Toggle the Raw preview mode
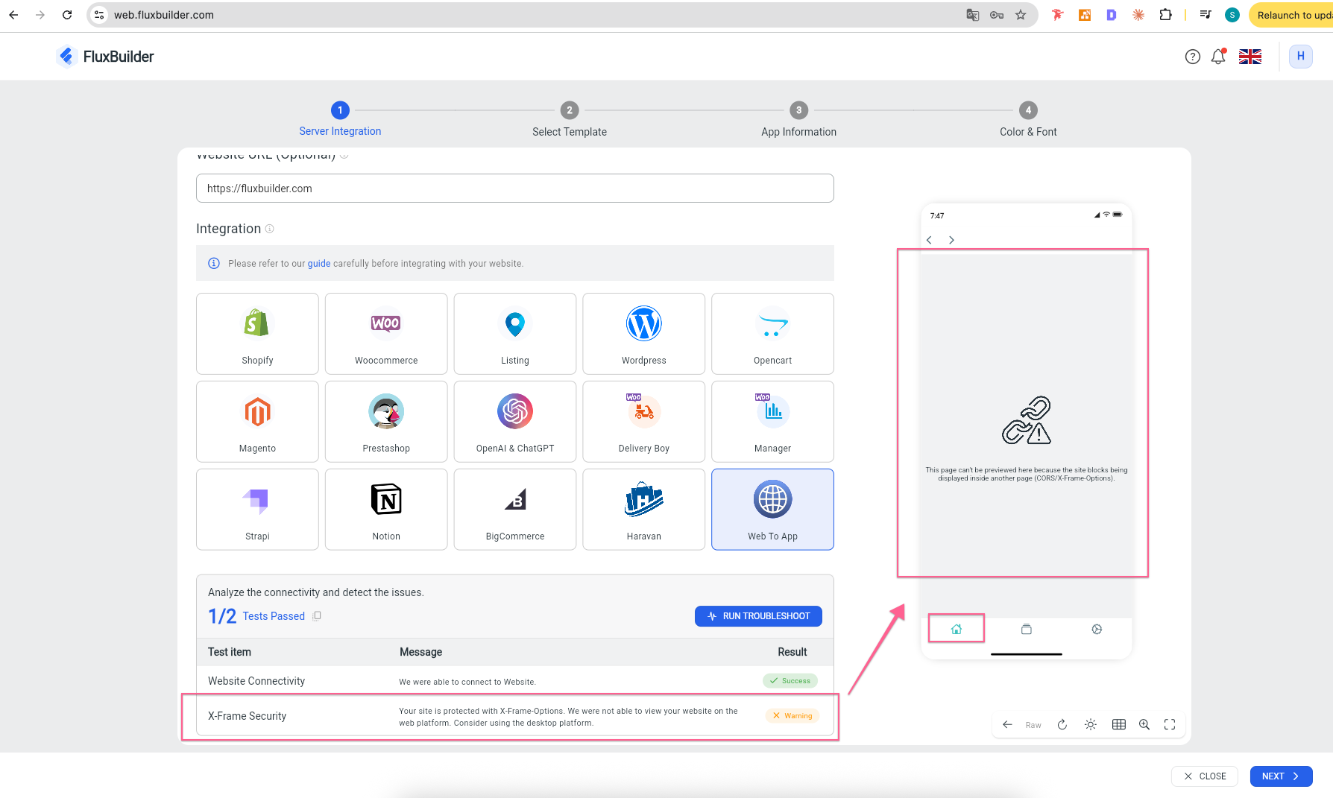The image size is (1333, 798). point(1033,725)
